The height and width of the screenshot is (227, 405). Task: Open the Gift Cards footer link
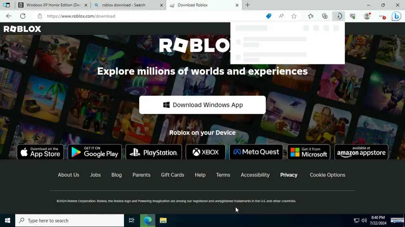[172, 175]
